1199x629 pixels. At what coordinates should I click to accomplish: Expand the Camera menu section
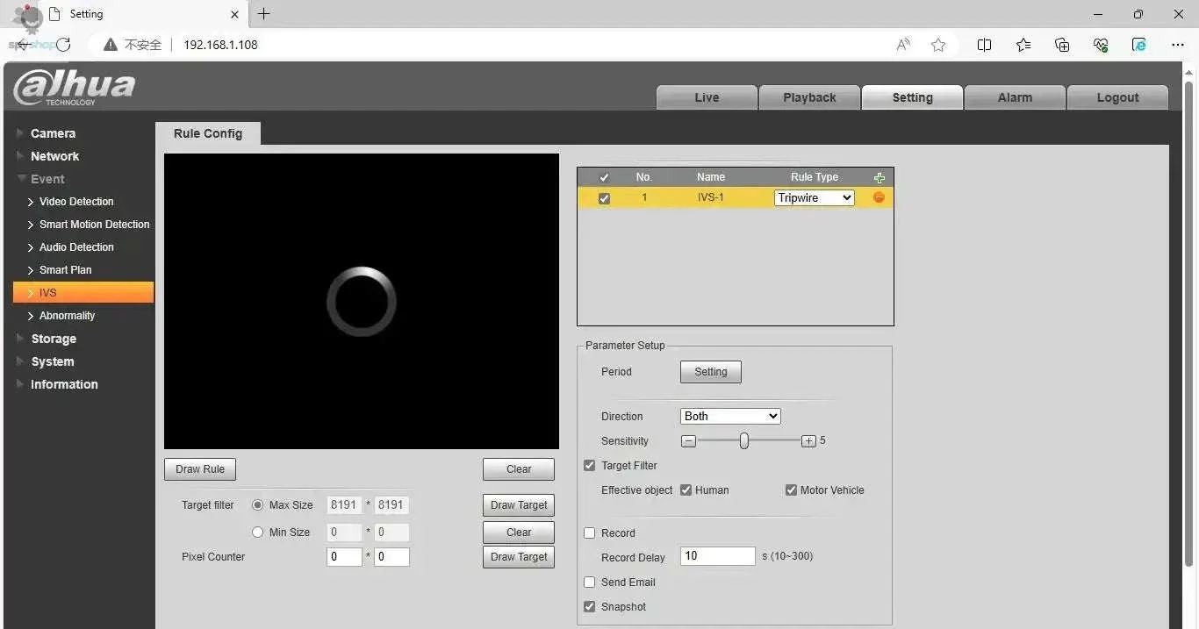tap(53, 133)
